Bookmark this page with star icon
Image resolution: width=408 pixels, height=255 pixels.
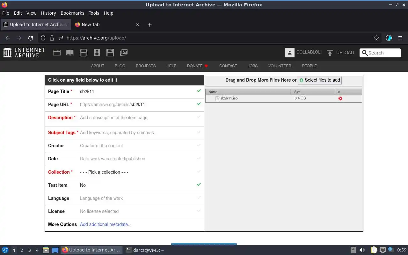click(x=376, y=38)
